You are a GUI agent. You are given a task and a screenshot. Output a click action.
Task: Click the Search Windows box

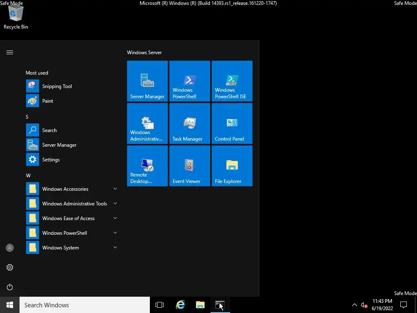pos(85,305)
